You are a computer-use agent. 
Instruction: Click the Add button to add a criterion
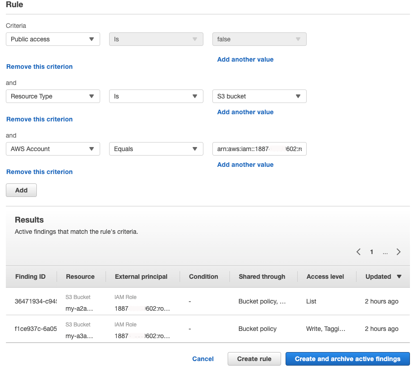pyautogui.click(x=21, y=190)
